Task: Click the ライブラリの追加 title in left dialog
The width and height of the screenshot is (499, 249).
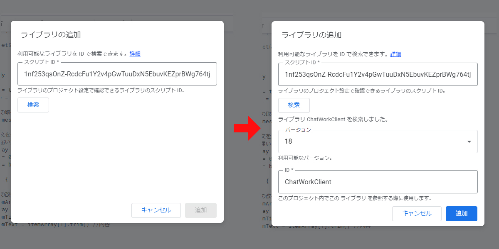Action: click(51, 34)
